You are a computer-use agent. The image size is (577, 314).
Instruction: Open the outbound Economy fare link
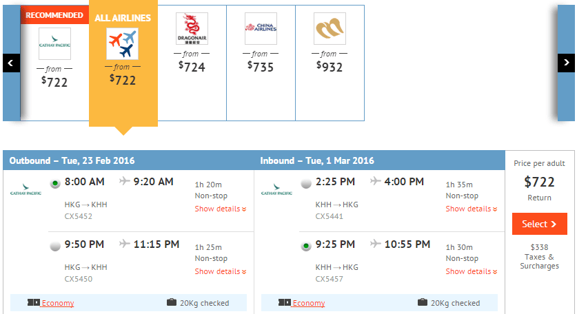[x=58, y=303]
